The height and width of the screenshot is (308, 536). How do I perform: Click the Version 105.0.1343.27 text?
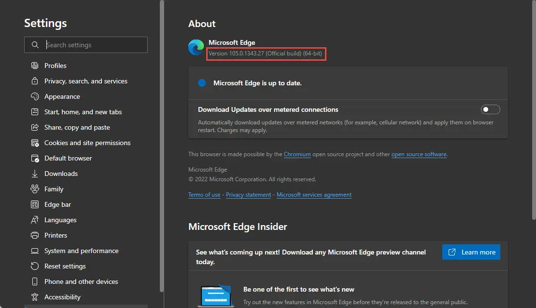[x=265, y=54]
